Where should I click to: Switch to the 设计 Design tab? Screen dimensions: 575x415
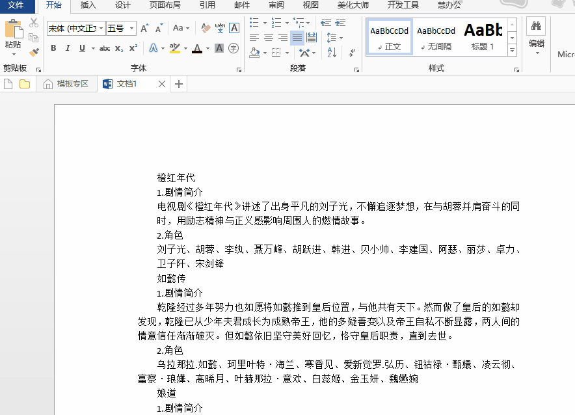pyautogui.click(x=122, y=5)
